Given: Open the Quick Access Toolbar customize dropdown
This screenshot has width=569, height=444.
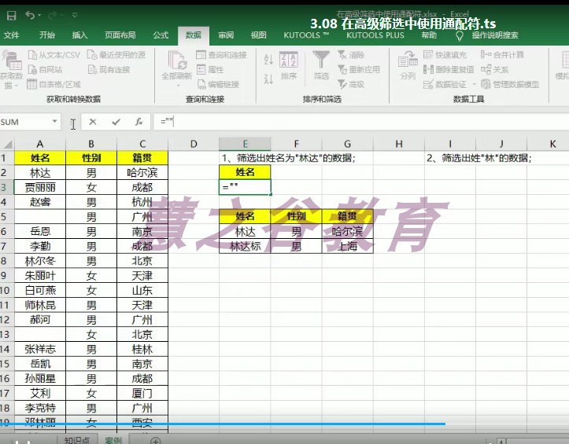Looking at the screenshot, I should coord(75,15).
